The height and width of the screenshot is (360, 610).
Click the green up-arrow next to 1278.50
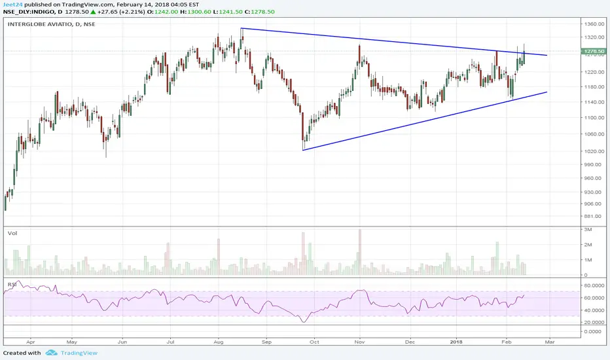point(93,12)
